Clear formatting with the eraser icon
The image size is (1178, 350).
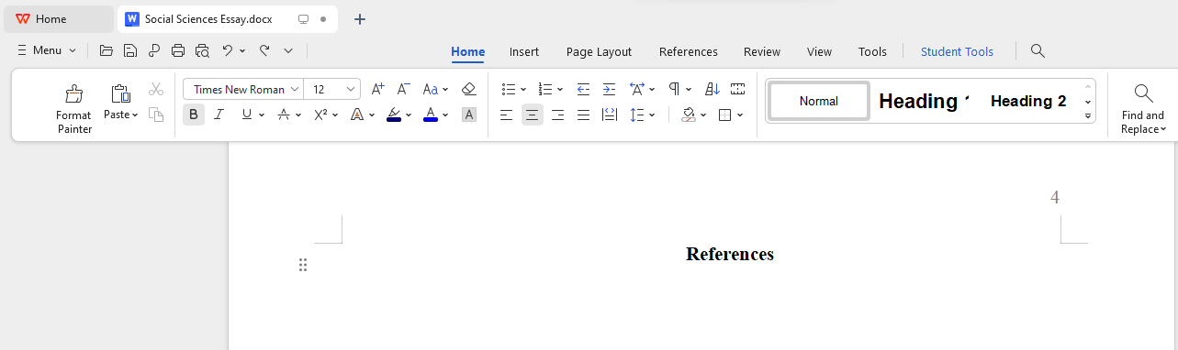point(469,89)
